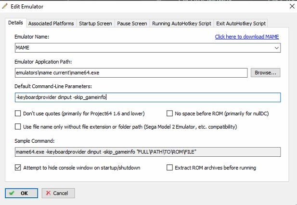Enable the Don't use quotes checkbox
The width and height of the screenshot is (297, 205).
18,113
